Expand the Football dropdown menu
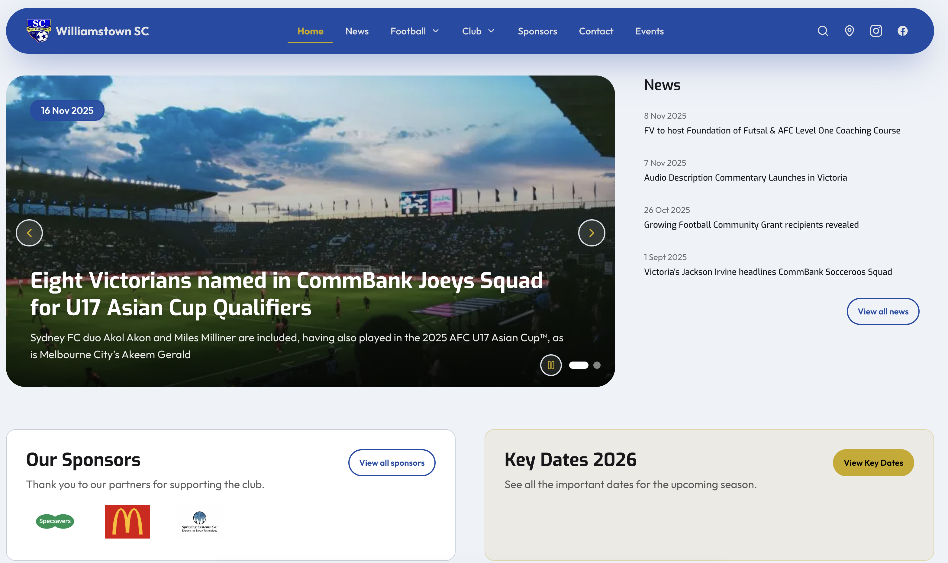This screenshot has width=948, height=563. click(414, 31)
